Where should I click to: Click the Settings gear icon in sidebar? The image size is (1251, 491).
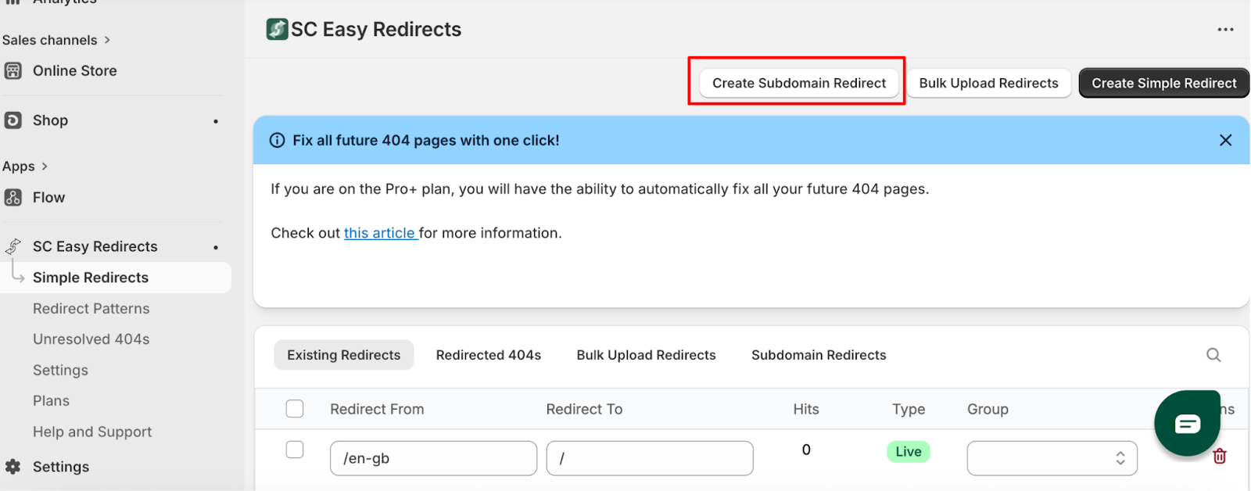tap(13, 467)
